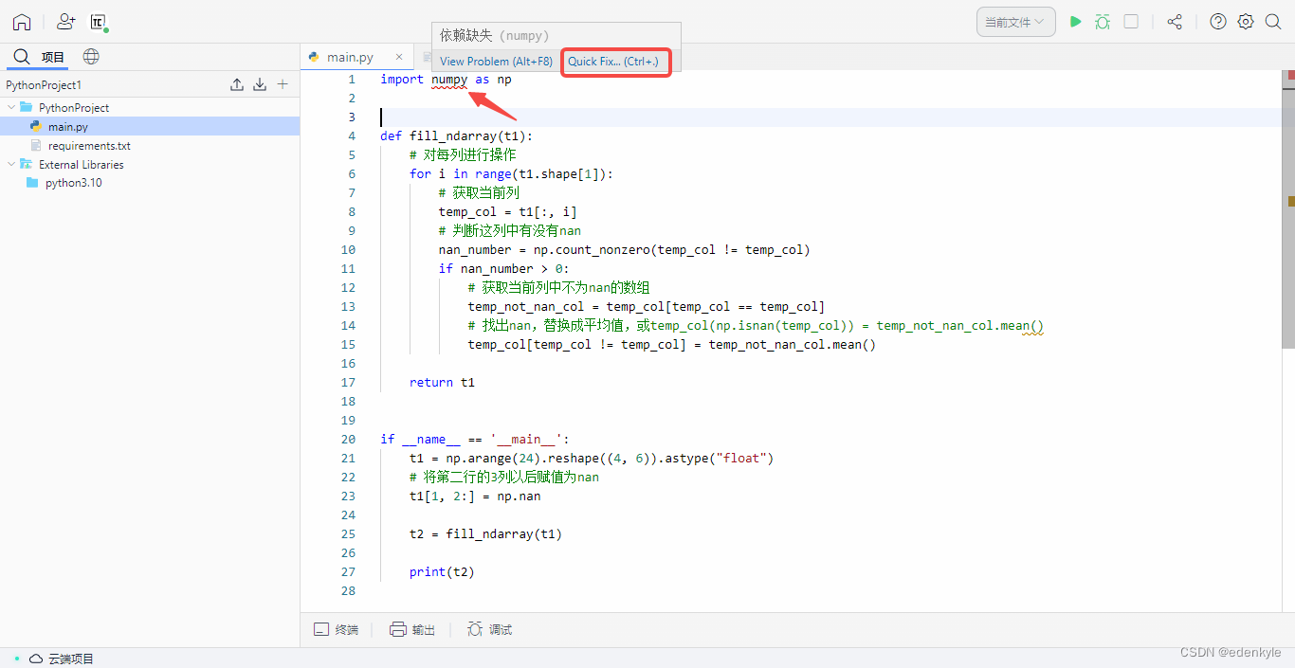Run the program with green play icon
The image size is (1295, 668).
tap(1075, 21)
